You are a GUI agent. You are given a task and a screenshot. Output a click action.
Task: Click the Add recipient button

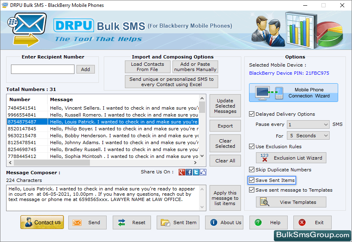[x=85, y=69]
